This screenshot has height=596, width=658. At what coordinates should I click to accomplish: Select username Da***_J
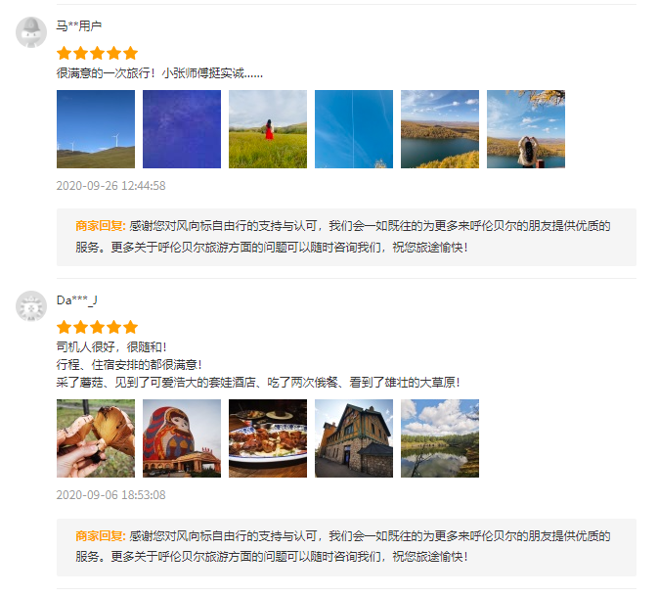pos(77,300)
